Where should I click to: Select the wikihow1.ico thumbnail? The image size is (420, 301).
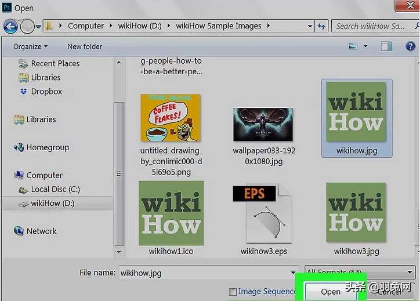tap(171, 213)
